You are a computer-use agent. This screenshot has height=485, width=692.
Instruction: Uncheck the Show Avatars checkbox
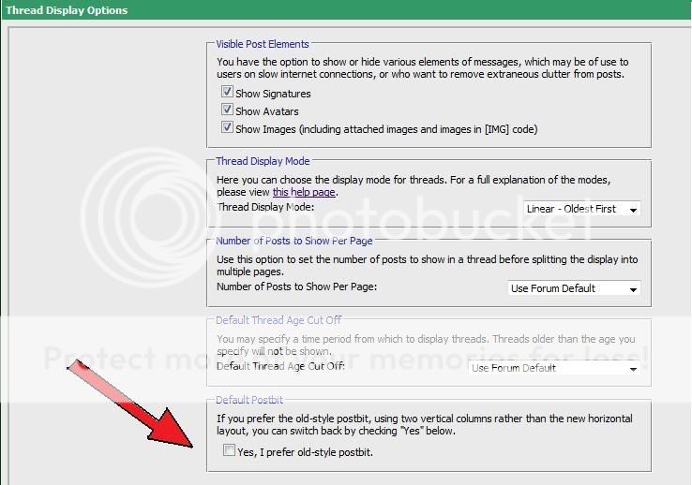227,110
